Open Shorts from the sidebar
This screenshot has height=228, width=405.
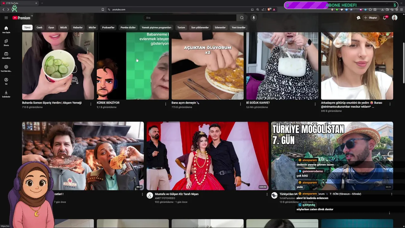pyautogui.click(x=6, y=43)
